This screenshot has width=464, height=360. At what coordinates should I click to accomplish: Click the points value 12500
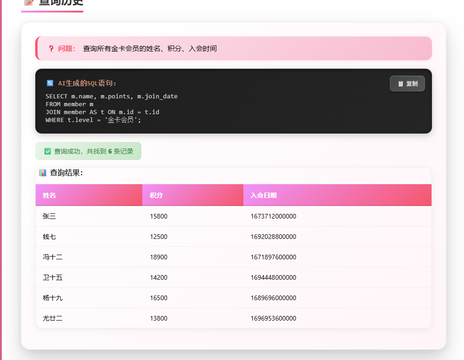pyautogui.click(x=159, y=237)
